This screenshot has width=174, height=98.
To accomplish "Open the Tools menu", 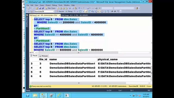I will [60, 5].
